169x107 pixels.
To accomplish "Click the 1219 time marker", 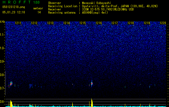I will click(x=147, y=23).
